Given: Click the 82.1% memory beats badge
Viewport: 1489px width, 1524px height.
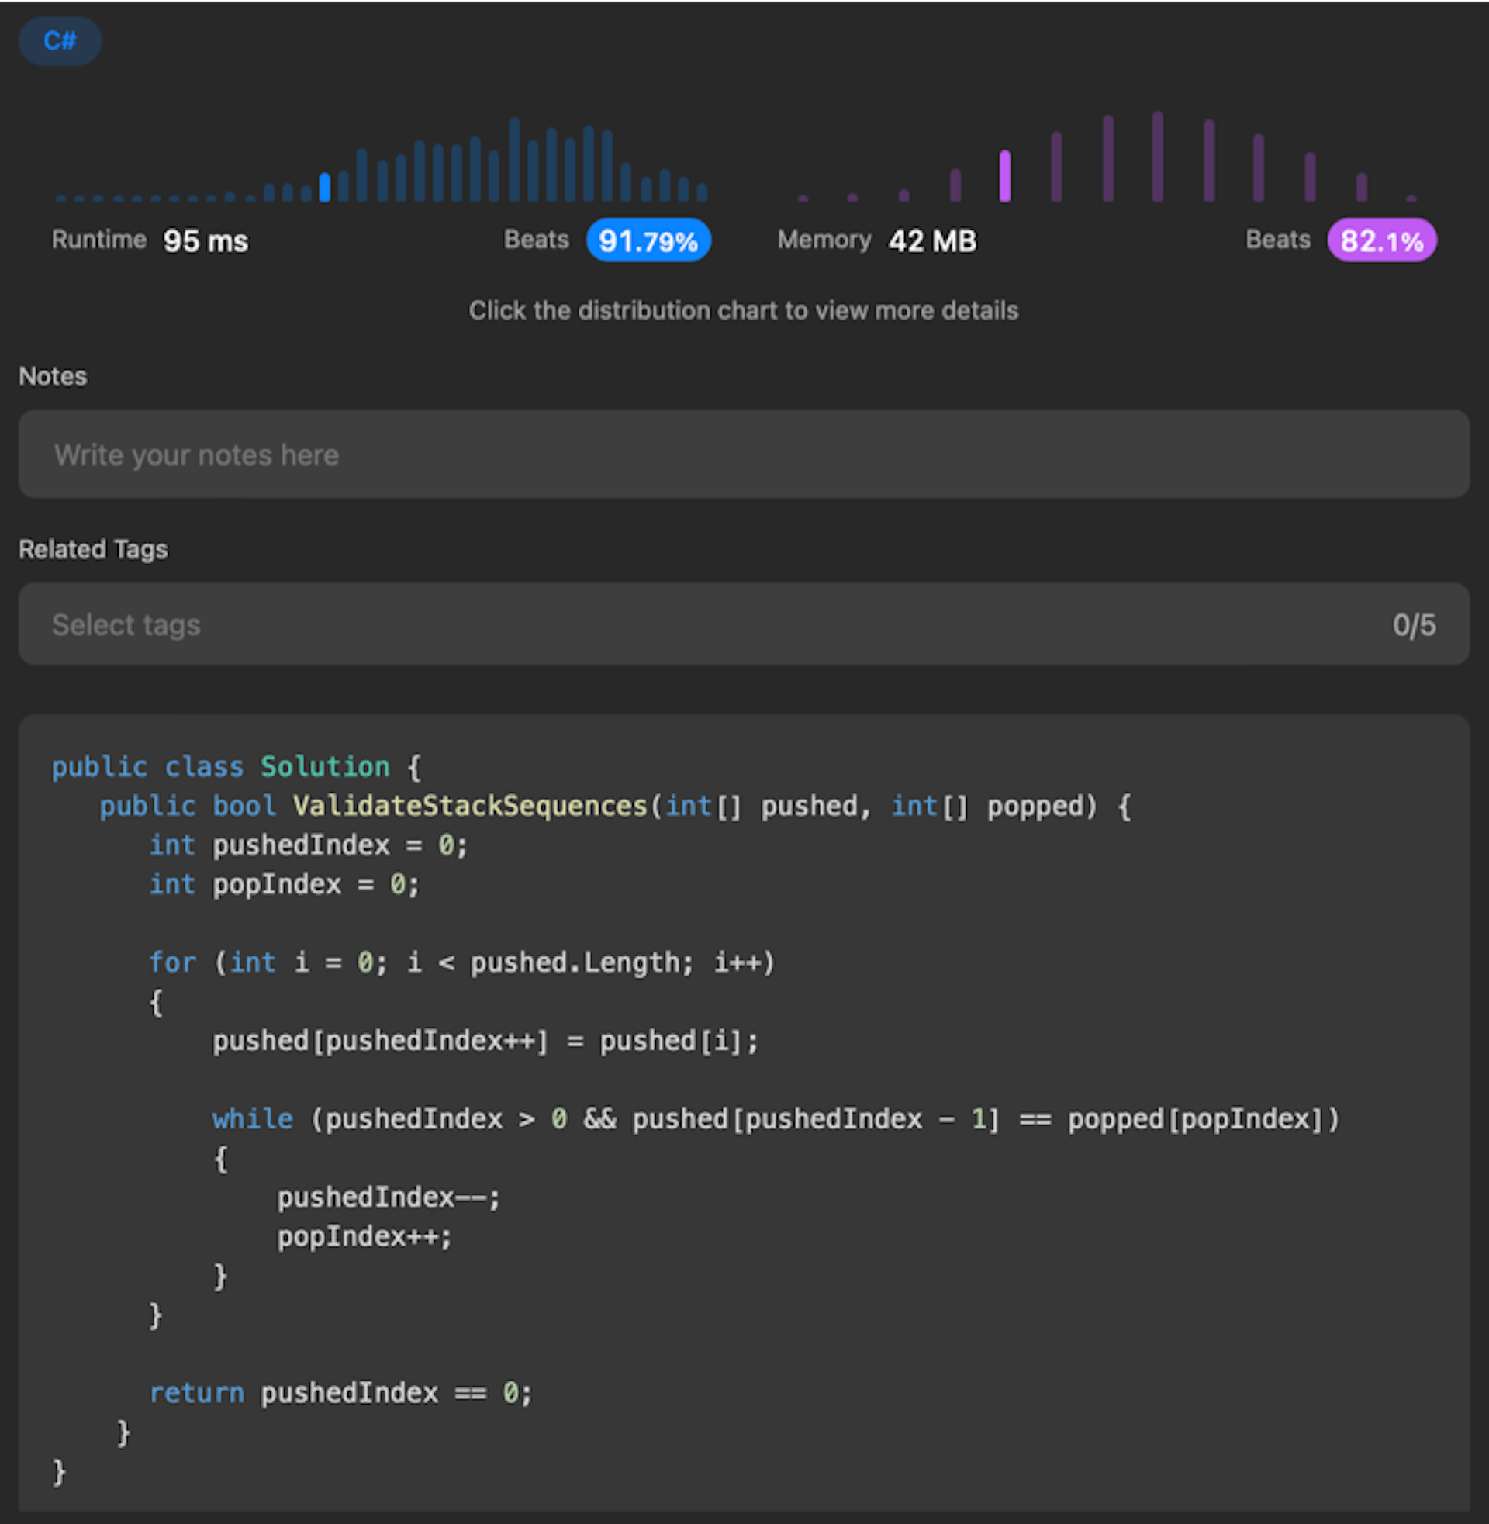Looking at the screenshot, I should (x=1381, y=240).
